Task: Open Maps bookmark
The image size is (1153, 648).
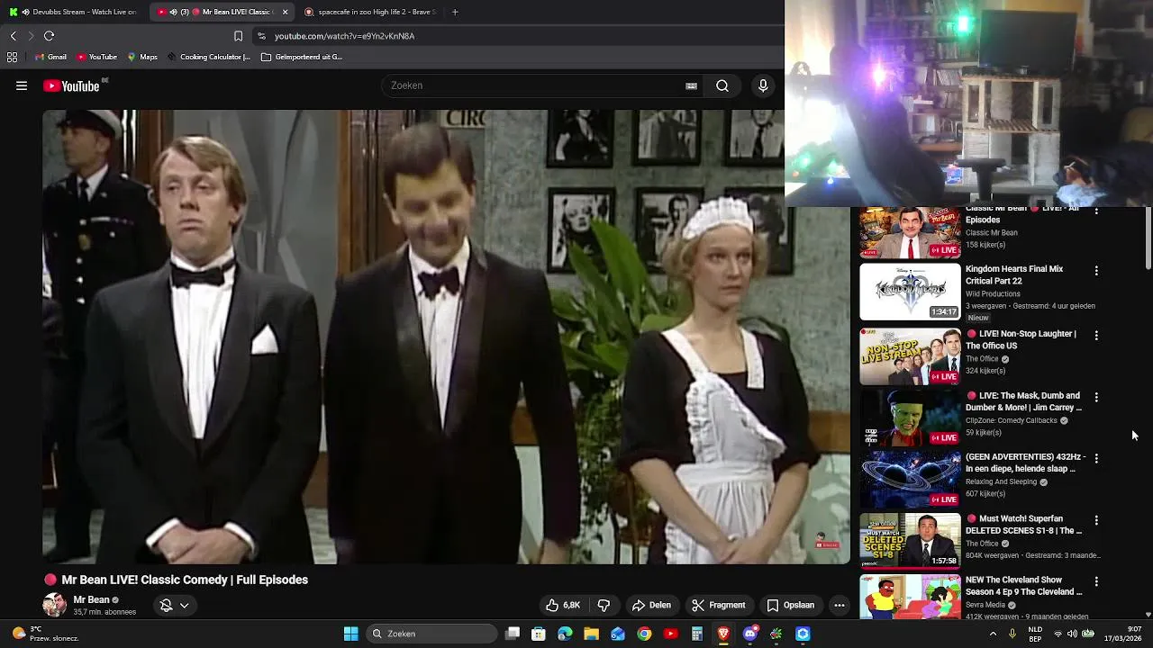Action: tap(142, 57)
